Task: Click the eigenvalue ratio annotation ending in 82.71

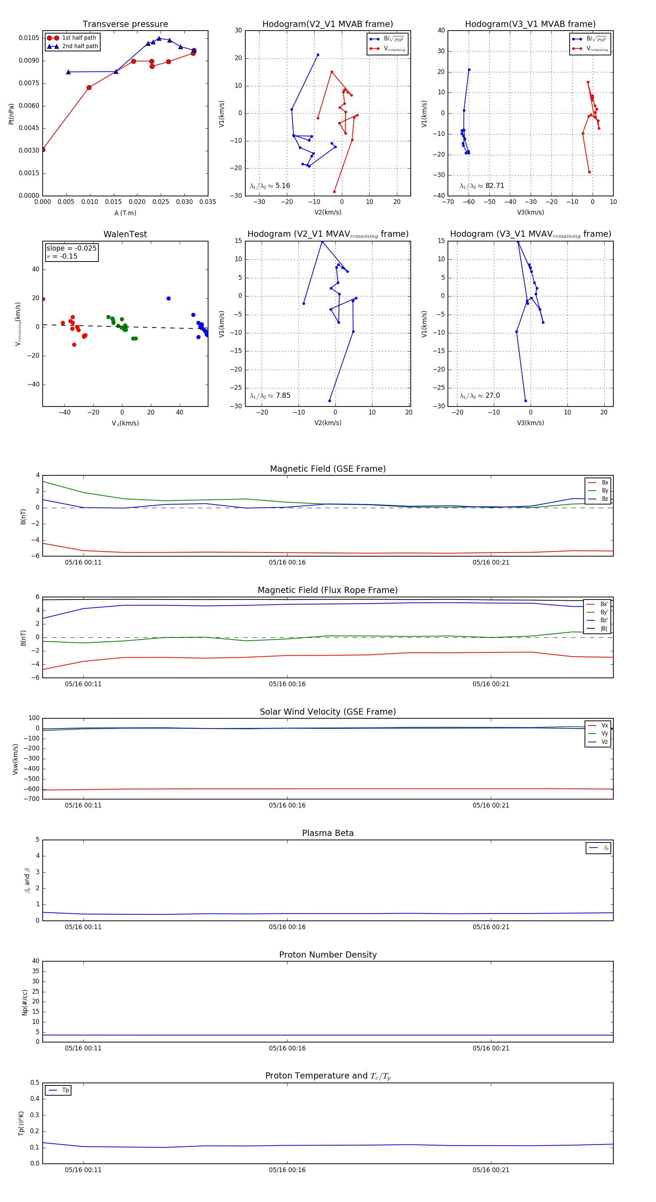Action: [x=482, y=186]
